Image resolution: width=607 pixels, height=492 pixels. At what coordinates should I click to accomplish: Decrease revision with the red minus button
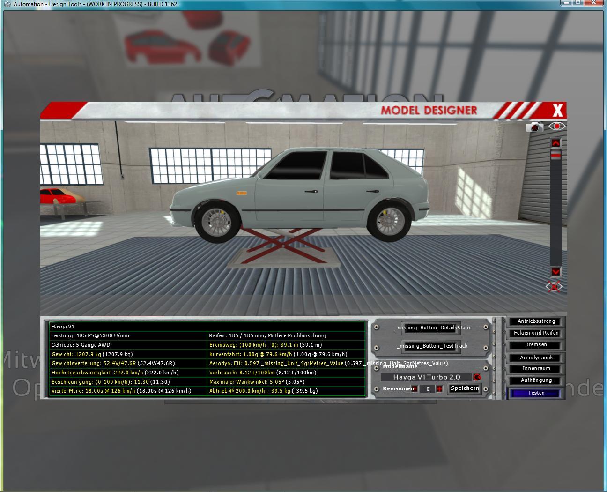click(x=415, y=389)
